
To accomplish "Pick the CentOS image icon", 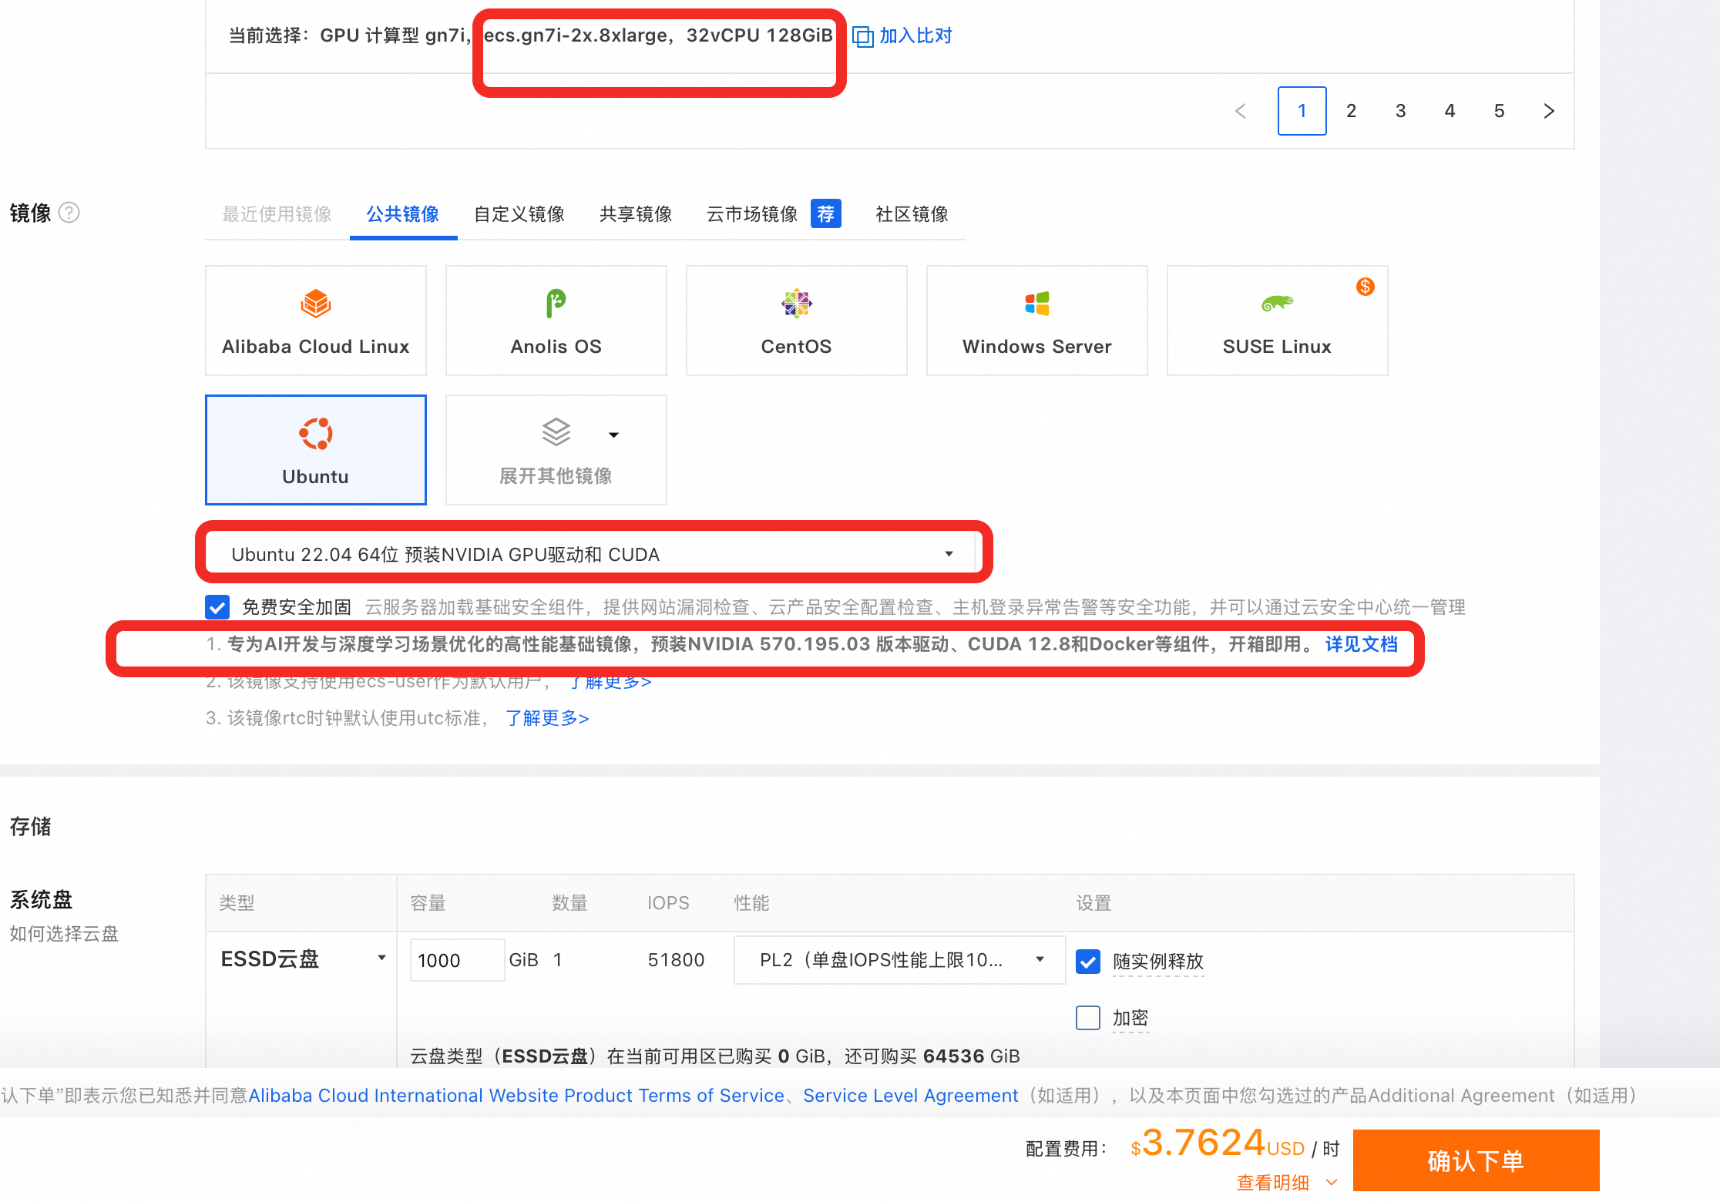I will coord(796,304).
